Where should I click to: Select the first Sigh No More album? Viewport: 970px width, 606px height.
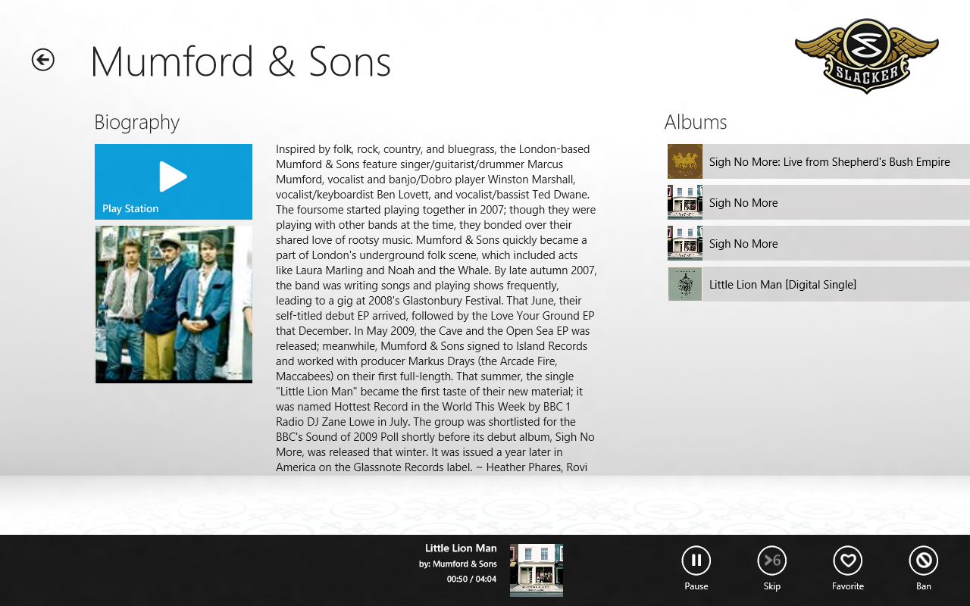point(818,202)
